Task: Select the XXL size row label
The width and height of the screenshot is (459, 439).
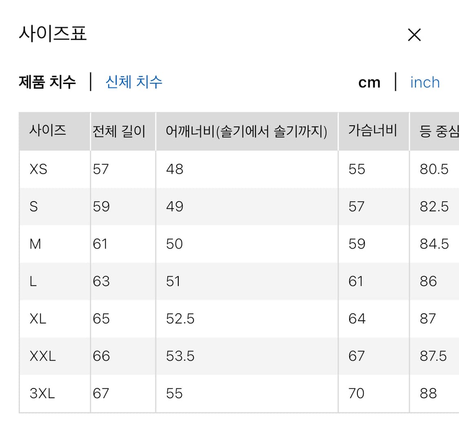Action: pyautogui.click(x=42, y=356)
